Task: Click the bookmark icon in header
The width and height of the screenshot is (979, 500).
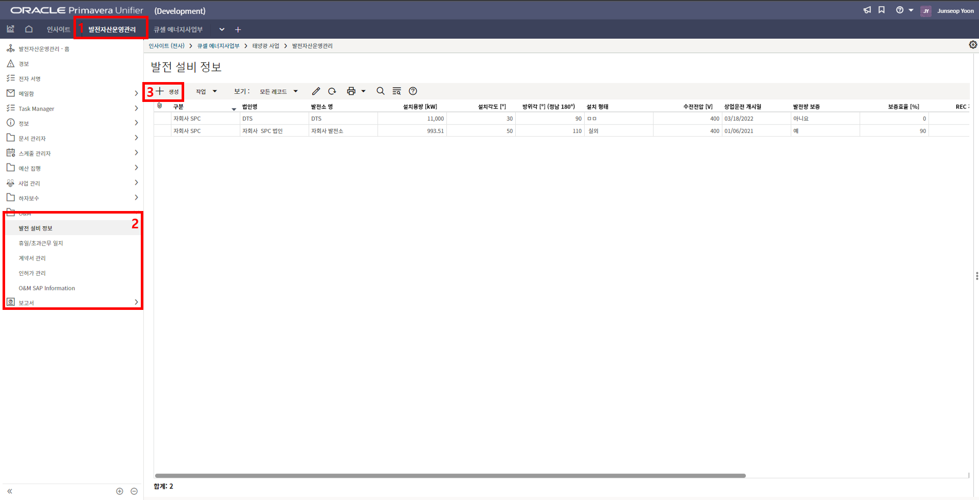Action: (x=882, y=10)
